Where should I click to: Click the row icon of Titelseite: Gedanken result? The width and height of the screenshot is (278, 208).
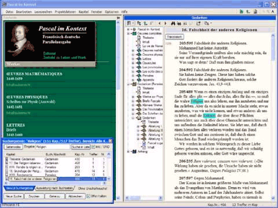click(7, 159)
